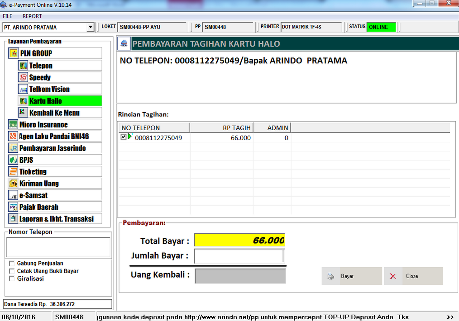
Task: Click the green ONLINE status indicator
Action: (381, 27)
